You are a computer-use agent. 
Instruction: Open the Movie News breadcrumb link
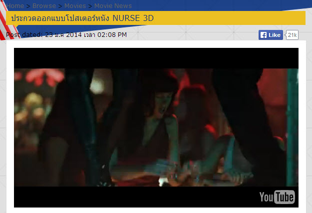[113, 6]
